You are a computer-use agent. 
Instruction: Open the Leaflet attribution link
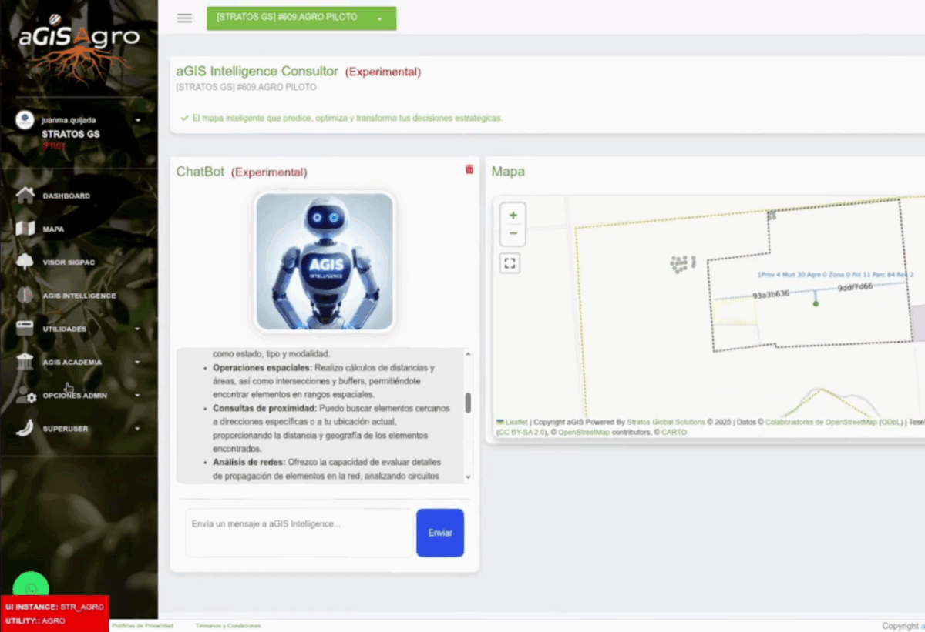(x=516, y=423)
